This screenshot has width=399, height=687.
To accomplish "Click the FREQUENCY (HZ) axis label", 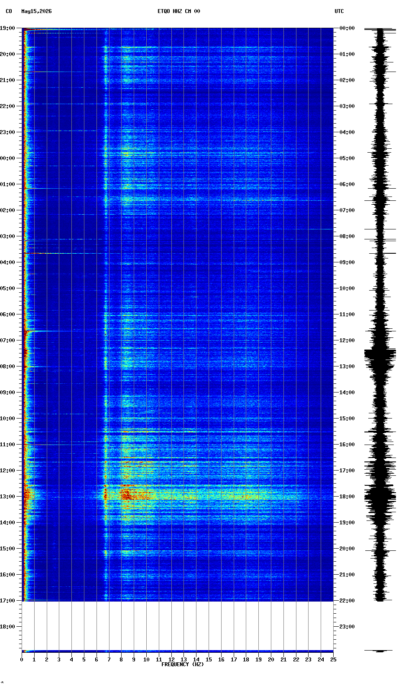I will [x=183, y=664].
